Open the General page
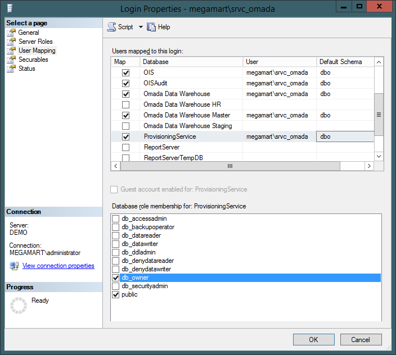The width and height of the screenshot is (396, 355). click(29, 33)
